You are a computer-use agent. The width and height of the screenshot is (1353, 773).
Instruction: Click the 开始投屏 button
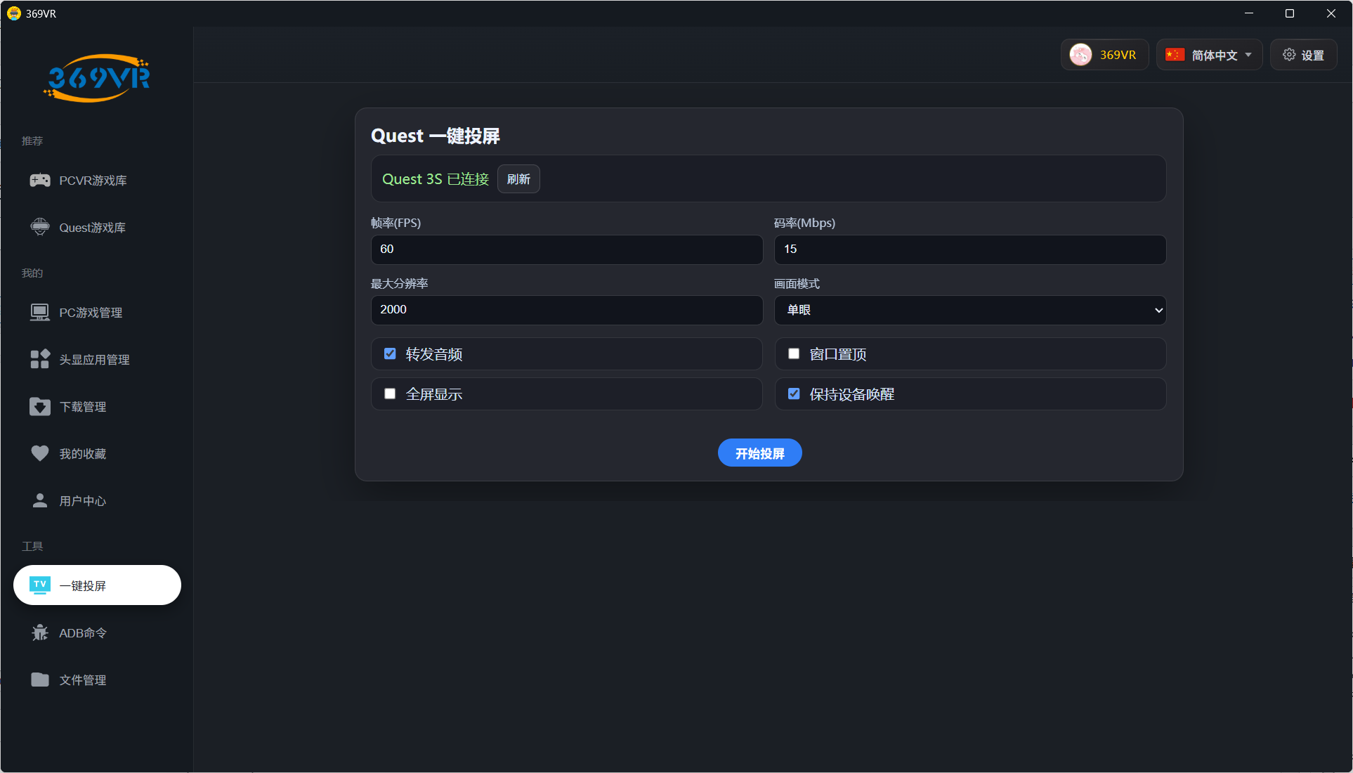coord(759,453)
